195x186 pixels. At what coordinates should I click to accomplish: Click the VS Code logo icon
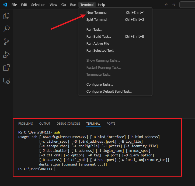tap(5, 5)
